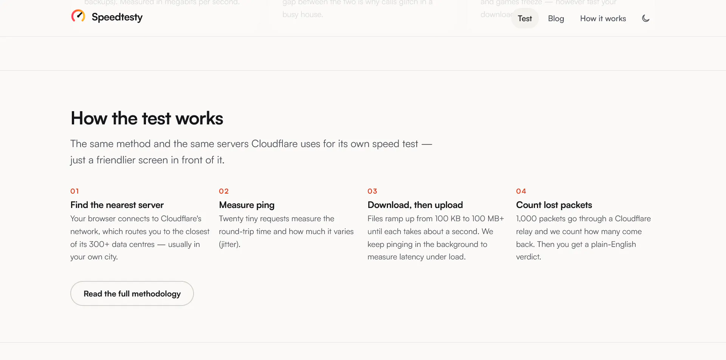The image size is (726, 360).
Task: Select the "How the test works" heading
Action: point(147,118)
